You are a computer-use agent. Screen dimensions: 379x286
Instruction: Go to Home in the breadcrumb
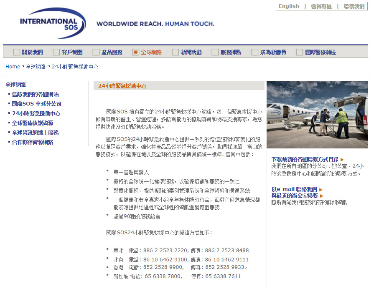13,67
